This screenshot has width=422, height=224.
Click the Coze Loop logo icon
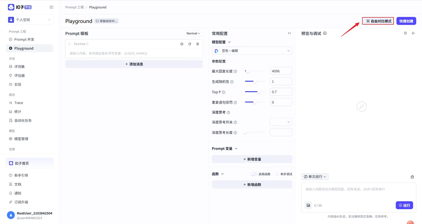point(11,7)
